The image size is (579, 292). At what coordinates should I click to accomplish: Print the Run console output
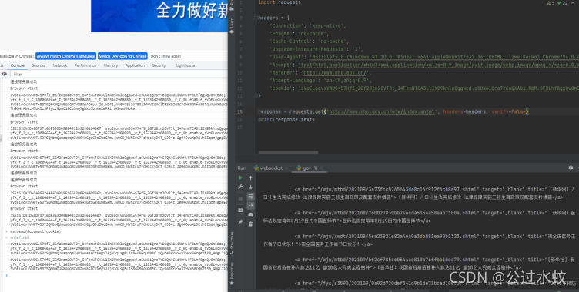click(x=251, y=215)
